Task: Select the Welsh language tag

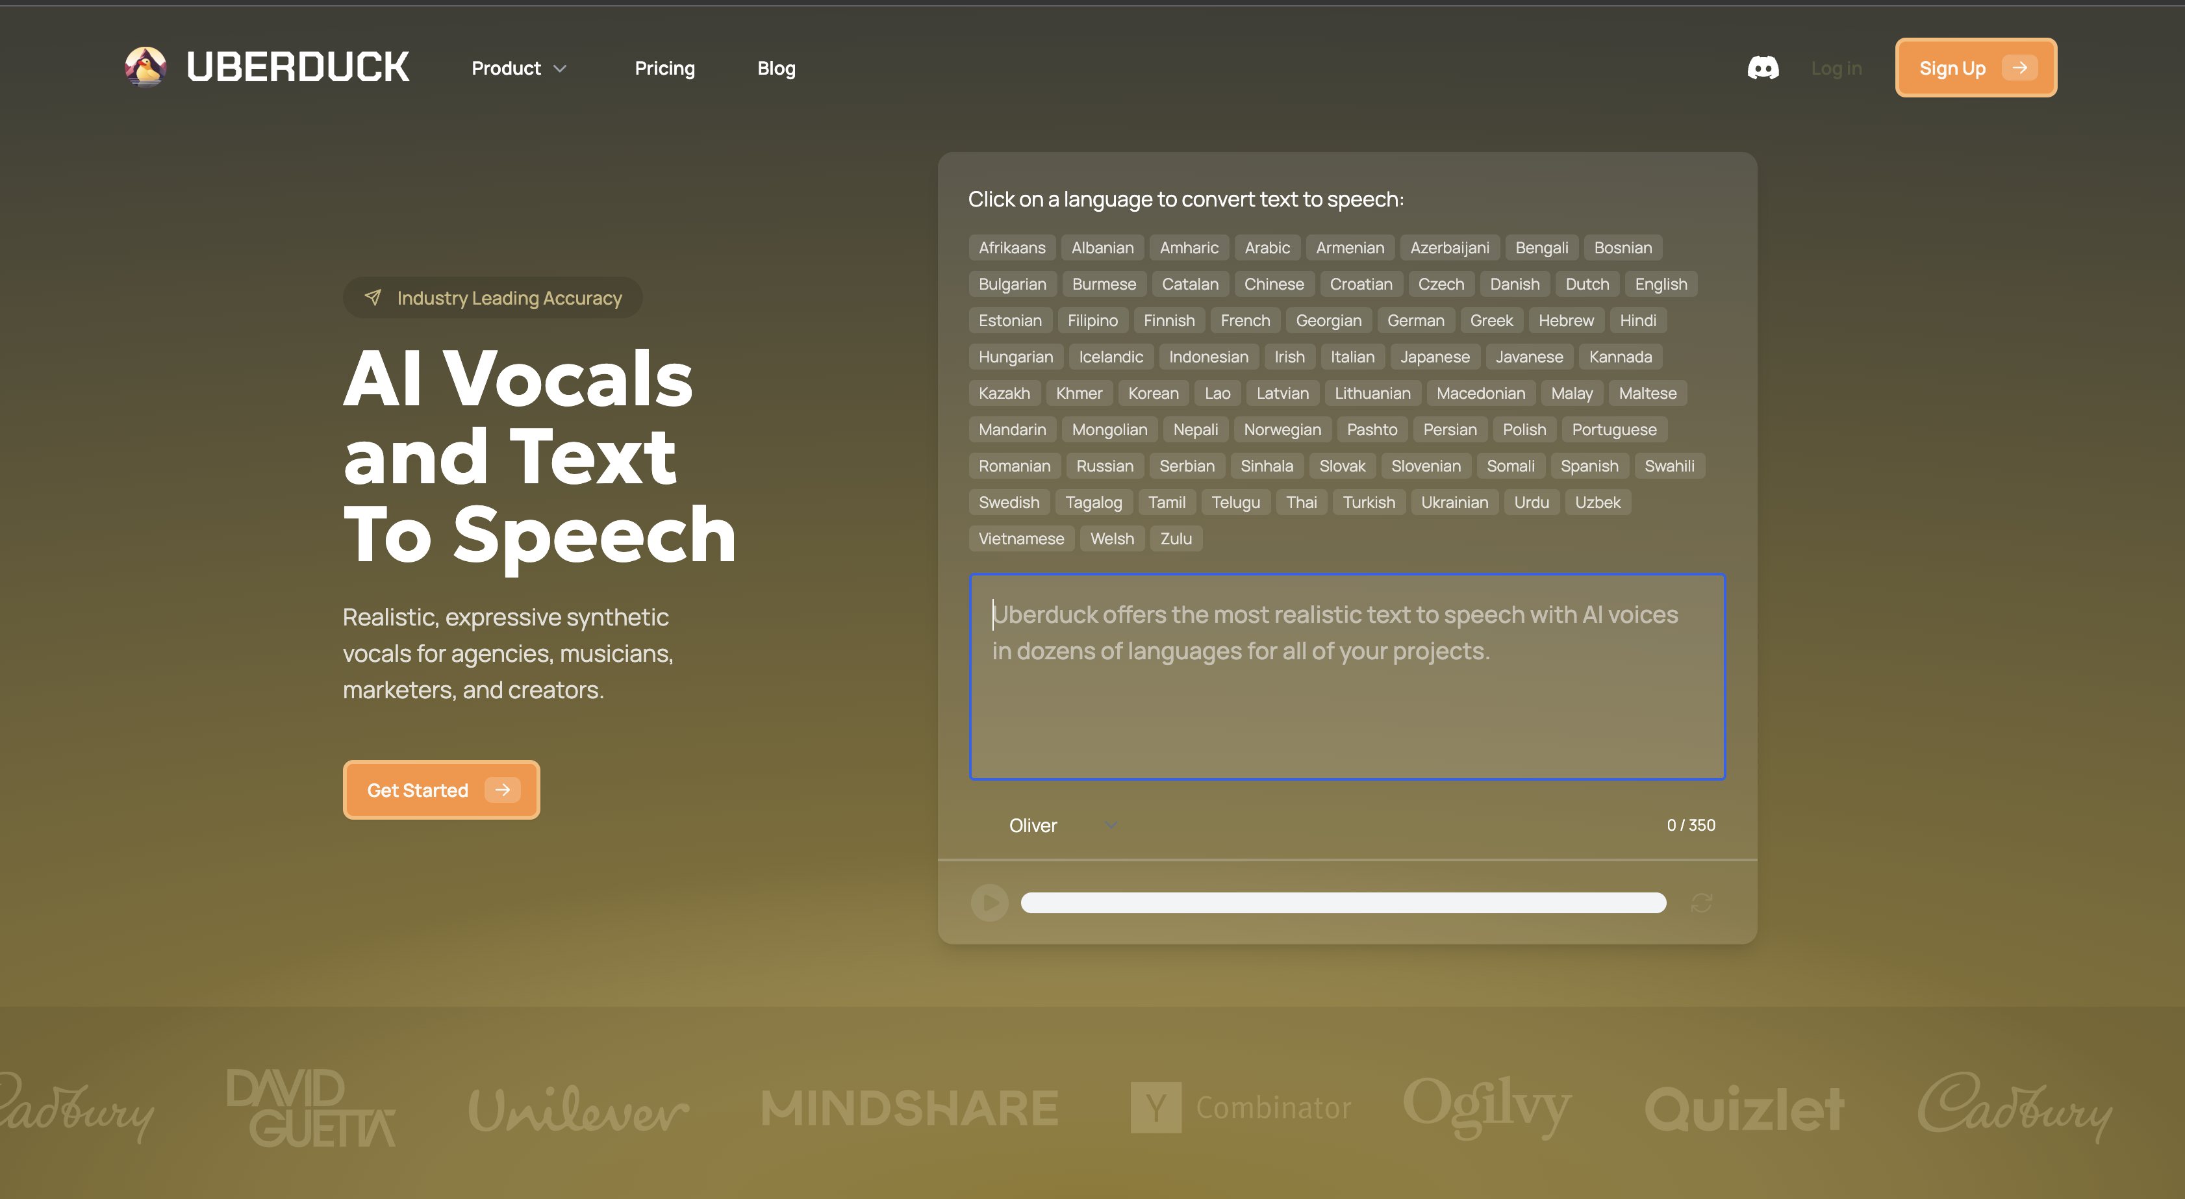Action: pos(1111,539)
